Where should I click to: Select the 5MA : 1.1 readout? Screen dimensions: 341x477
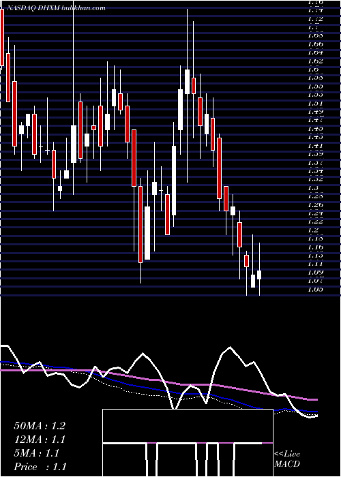[36, 453]
